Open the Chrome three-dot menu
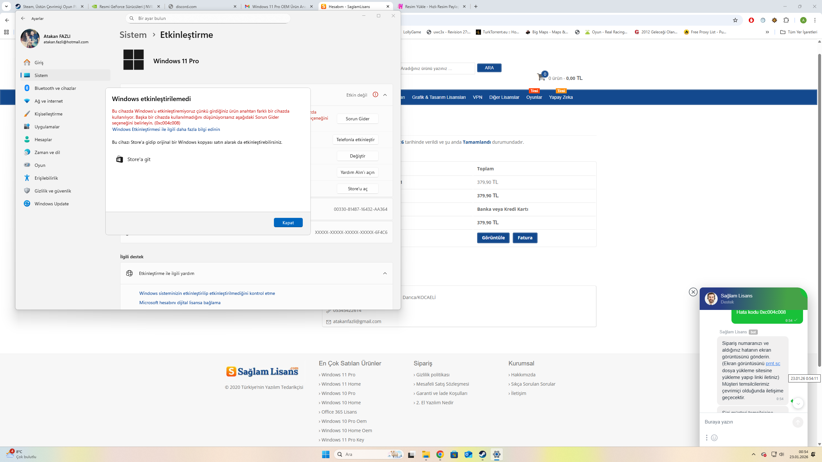The width and height of the screenshot is (822, 462). [x=815, y=20]
